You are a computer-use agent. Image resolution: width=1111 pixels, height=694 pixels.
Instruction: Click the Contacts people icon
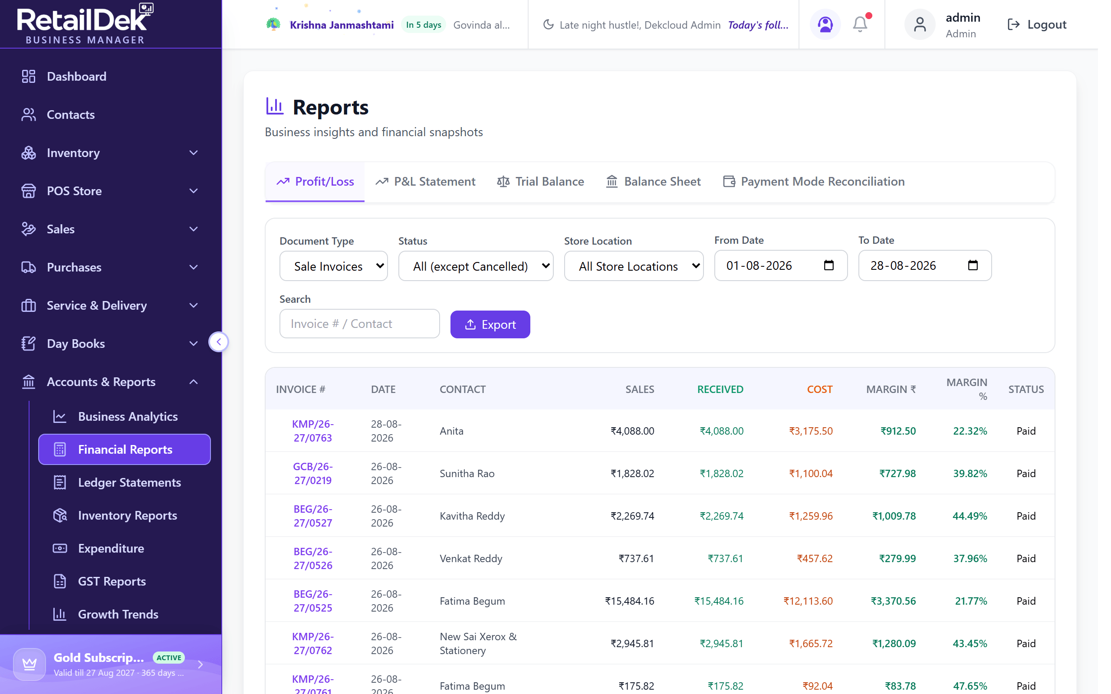(29, 114)
